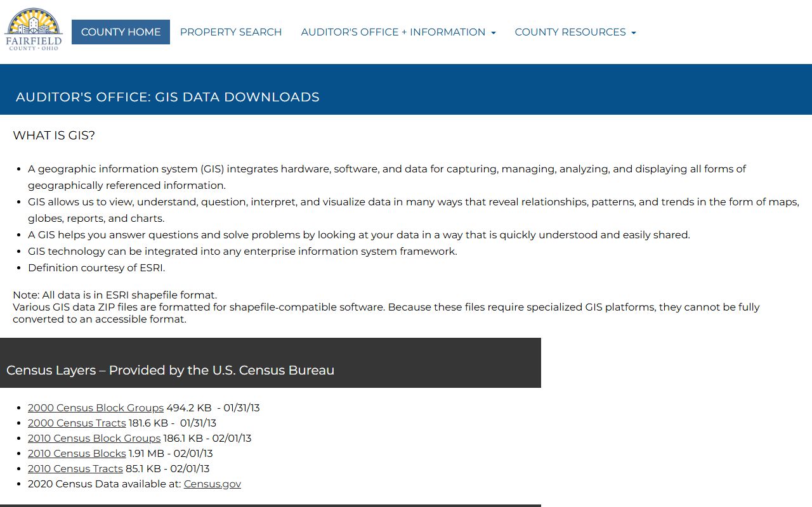
Task: Download 2010 Census Block Groups file
Action: 94,438
